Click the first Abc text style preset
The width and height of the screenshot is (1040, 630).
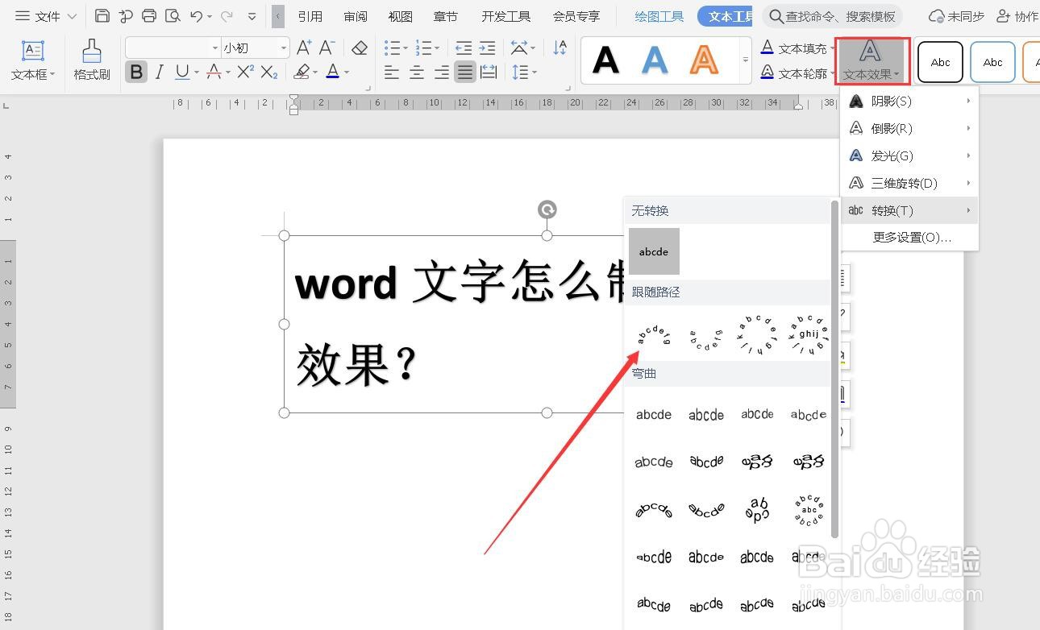click(x=940, y=61)
